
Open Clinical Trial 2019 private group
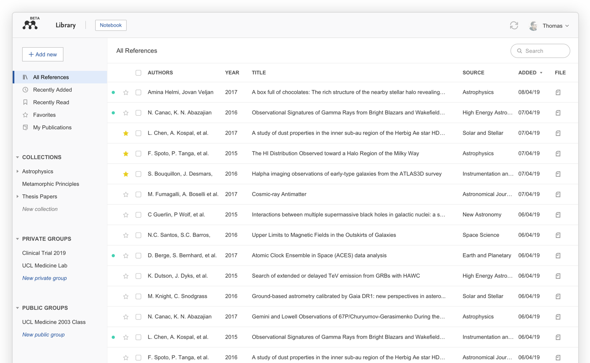[44, 253]
